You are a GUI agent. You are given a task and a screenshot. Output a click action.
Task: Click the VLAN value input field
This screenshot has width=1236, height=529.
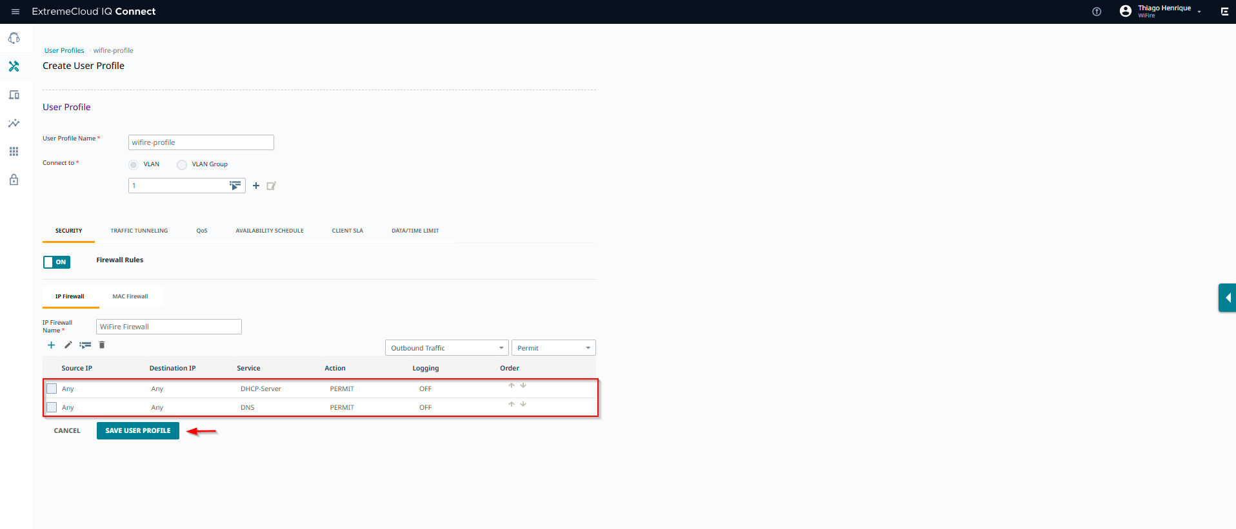(187, 186)
